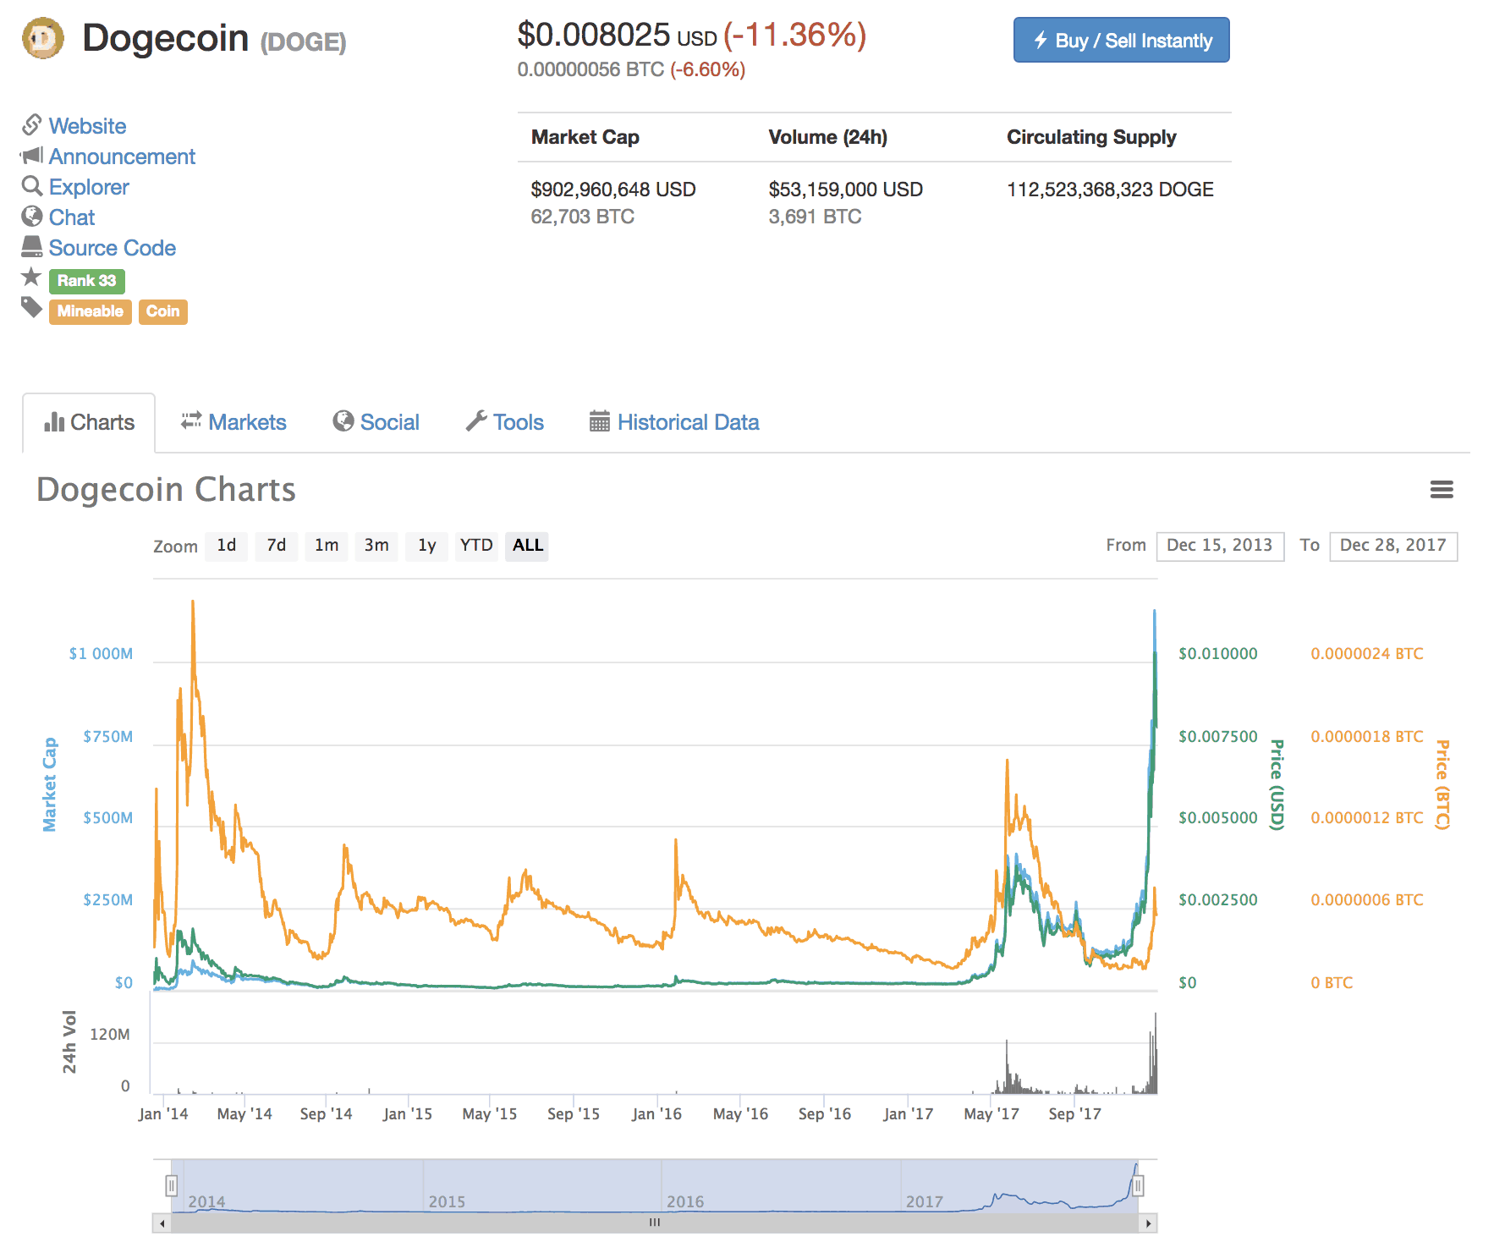Click the wrench icon in Tools tab
Image resolution: width=1494 pixels, height=1242 pixels.
pos(476,420)
